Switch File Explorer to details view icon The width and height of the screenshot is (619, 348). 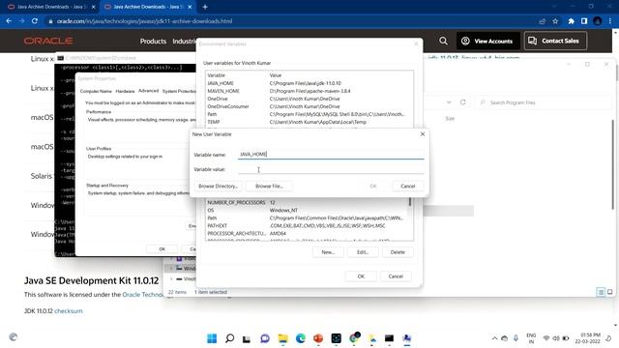601,292
